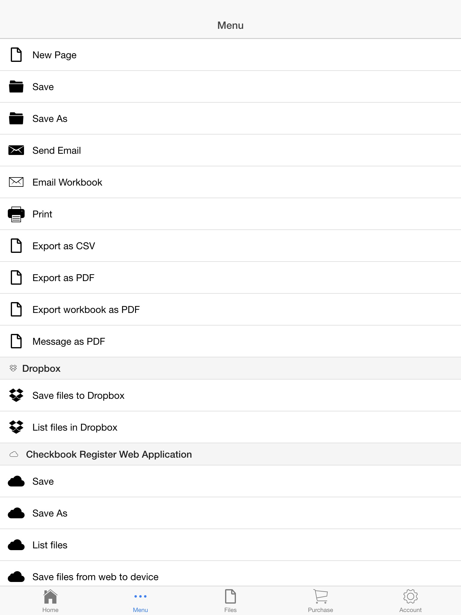
Task: Choose Export as CSV
Action: coord(230,246)
